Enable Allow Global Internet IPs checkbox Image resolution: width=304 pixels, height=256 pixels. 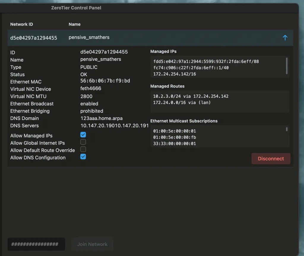83,142
